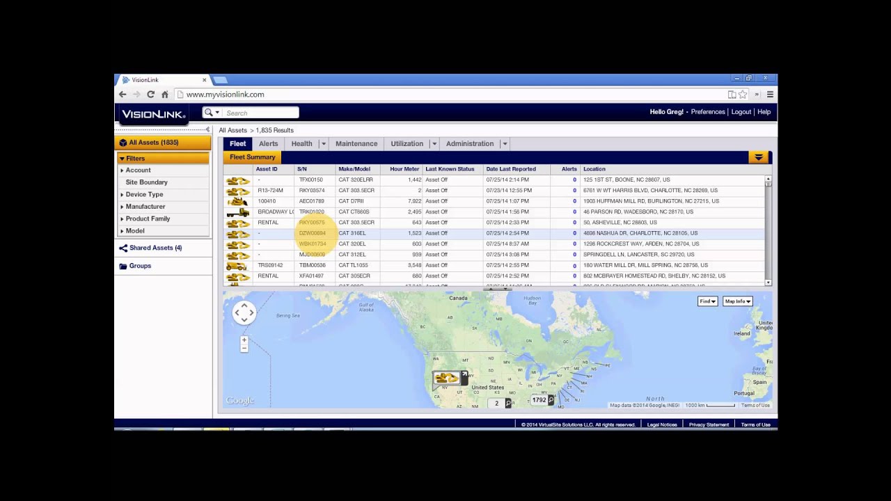Switch to the Alerts tab
891x501 pixels.
(x=269, y=144)
